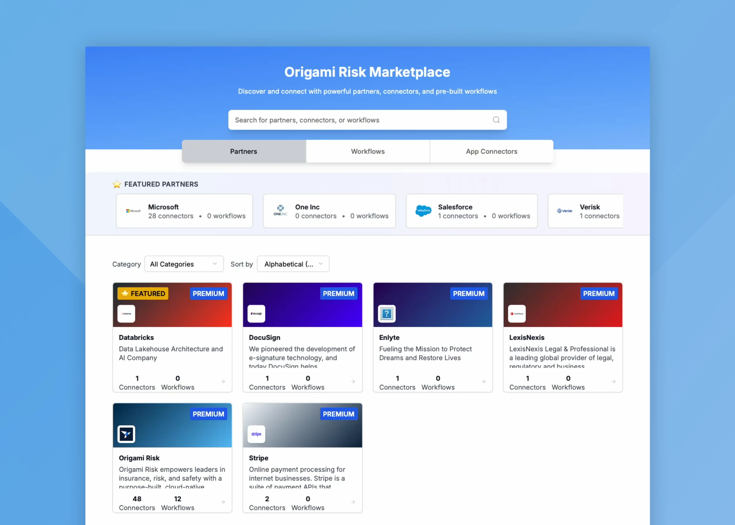
Task: Click the PREMIUM badge on DocuSign card
Action: click(339, 294)
